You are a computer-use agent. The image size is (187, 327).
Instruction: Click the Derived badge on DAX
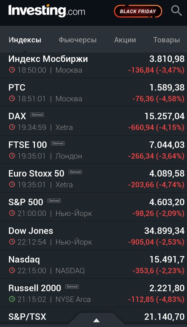37,114
